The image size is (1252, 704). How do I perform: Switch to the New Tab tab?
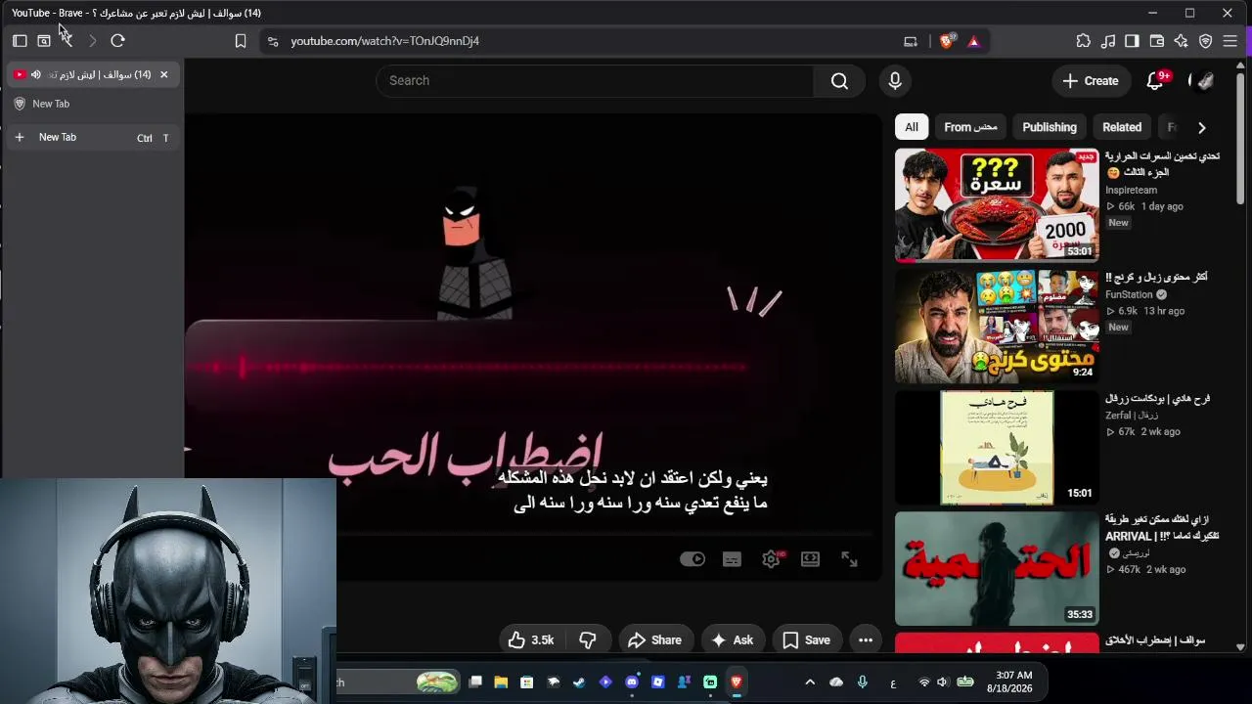point(93,104)
